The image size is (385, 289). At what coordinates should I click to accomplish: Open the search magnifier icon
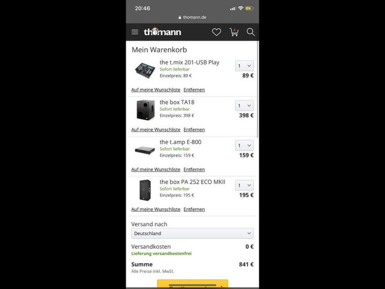250,32
